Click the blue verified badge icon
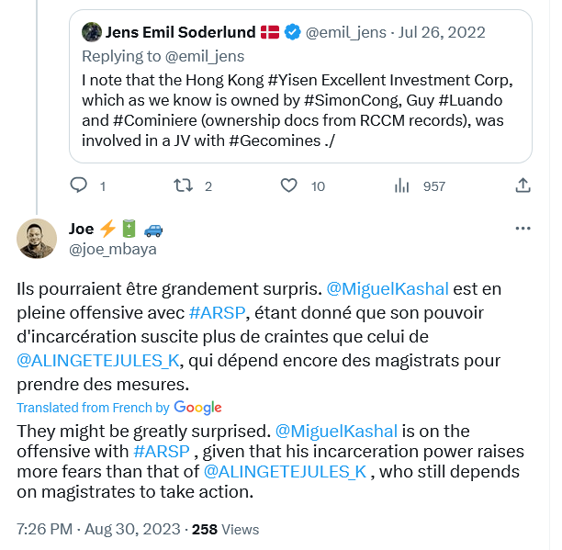Viewport: 562px width, 550px height. [x=293, y=32]
